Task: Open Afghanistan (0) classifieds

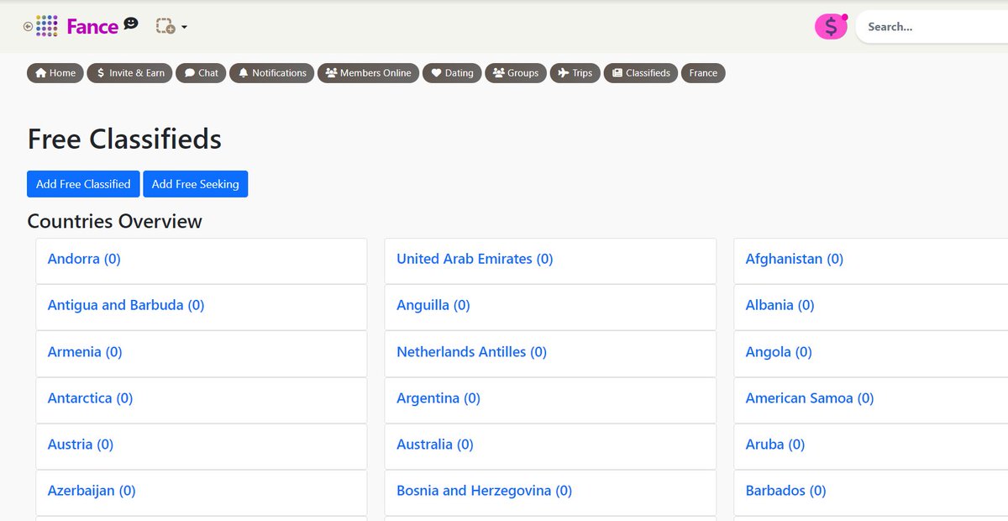Action: (795, 259)
